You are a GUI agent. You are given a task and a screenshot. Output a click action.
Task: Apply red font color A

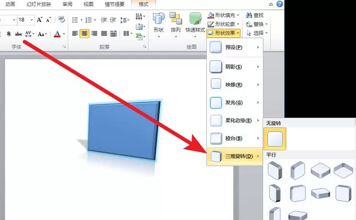click(57, 34)
